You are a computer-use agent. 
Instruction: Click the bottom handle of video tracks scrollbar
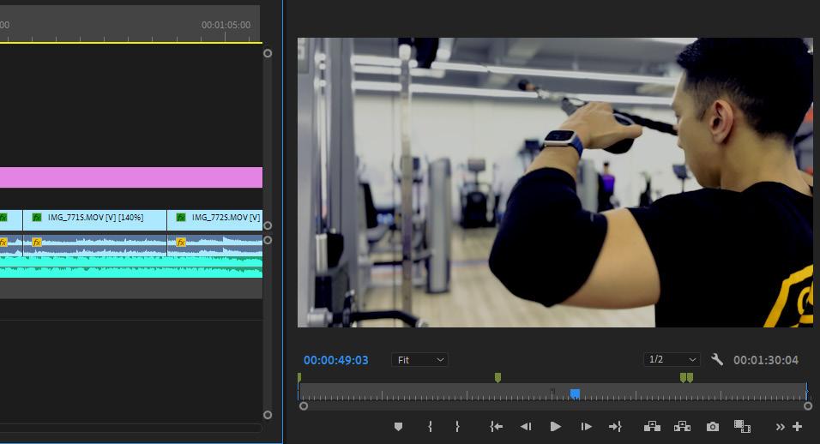[268, 225]
